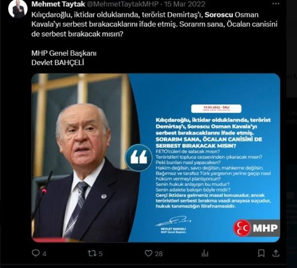Click the date badge 15.03.2022 in image
Screen dimensions: 297x268
coord(216,109)
